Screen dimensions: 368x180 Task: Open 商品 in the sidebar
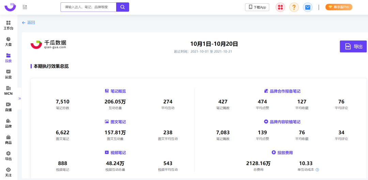(x=9, y=139)
